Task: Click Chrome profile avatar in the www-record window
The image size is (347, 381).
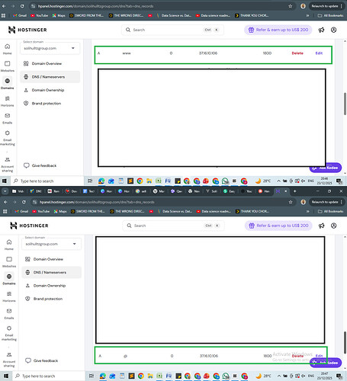Action: click(303, 6)
